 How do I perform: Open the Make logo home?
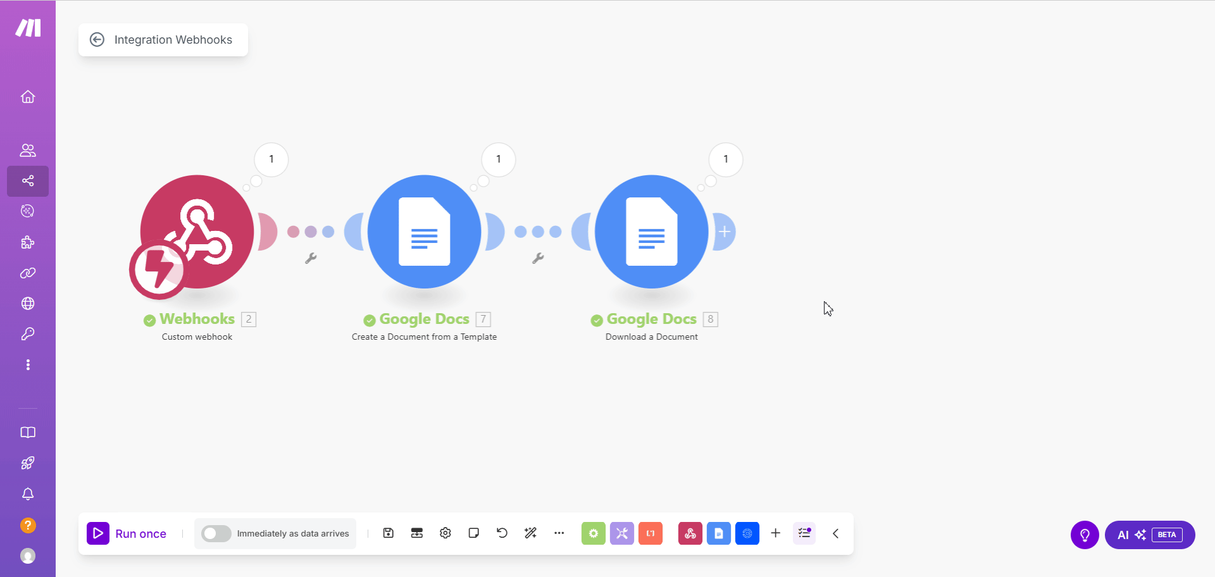coord(28,28)
